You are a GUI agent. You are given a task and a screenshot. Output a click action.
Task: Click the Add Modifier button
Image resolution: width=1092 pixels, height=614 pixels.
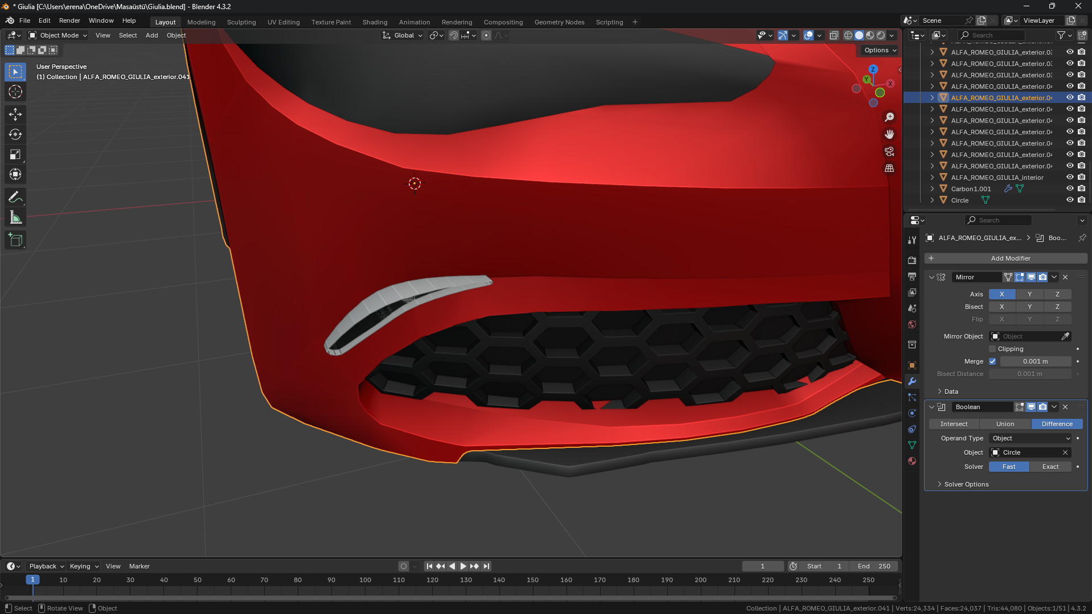[1005, 258]
